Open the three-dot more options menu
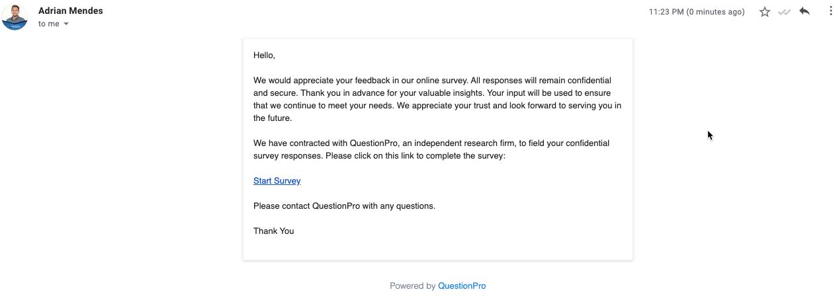This screenshot has height=296, width=835. [x=830, y=11]
